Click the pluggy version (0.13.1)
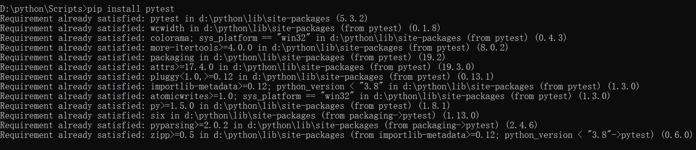The height and width of the screenshot is (150, 696). tap(475, 77)
